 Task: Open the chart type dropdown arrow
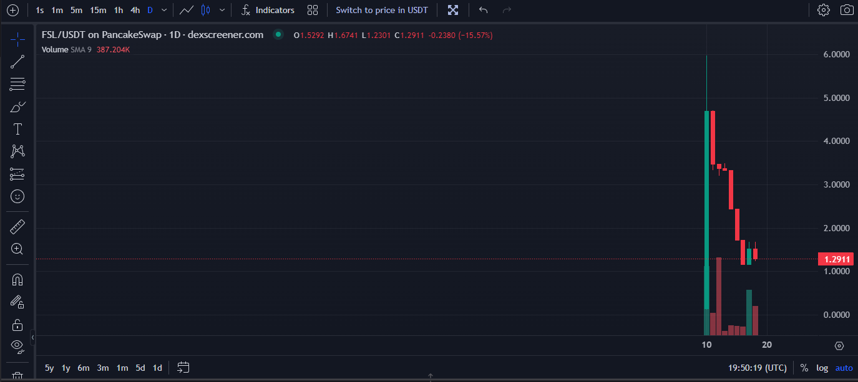point(222,10)
